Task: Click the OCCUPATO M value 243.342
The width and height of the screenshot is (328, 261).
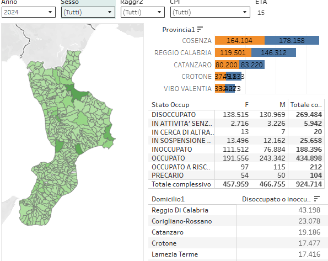Action: (x=272, y=158)
